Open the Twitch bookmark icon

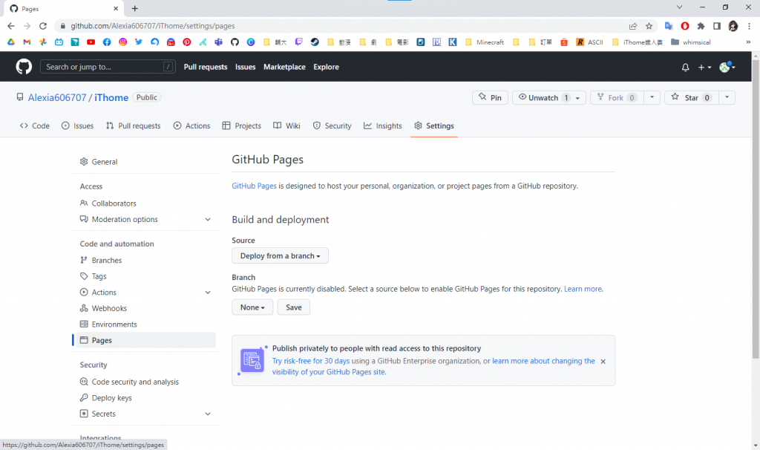tap(298, 42)
